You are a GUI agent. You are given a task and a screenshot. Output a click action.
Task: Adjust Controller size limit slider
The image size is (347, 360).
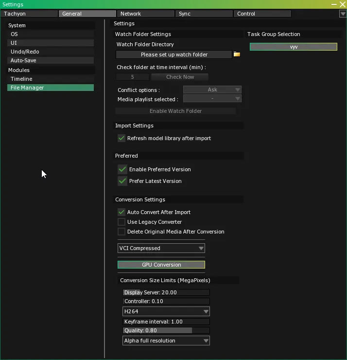coord(166,301)
